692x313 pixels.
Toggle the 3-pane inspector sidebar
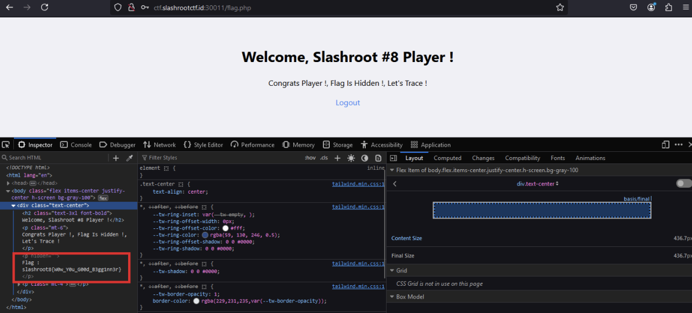pyautogui.click(x=394, y=158)
